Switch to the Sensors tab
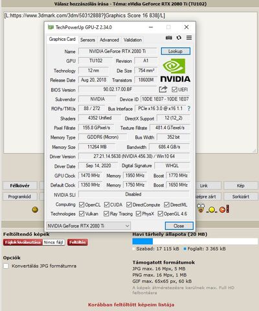 tap(87, 40)
